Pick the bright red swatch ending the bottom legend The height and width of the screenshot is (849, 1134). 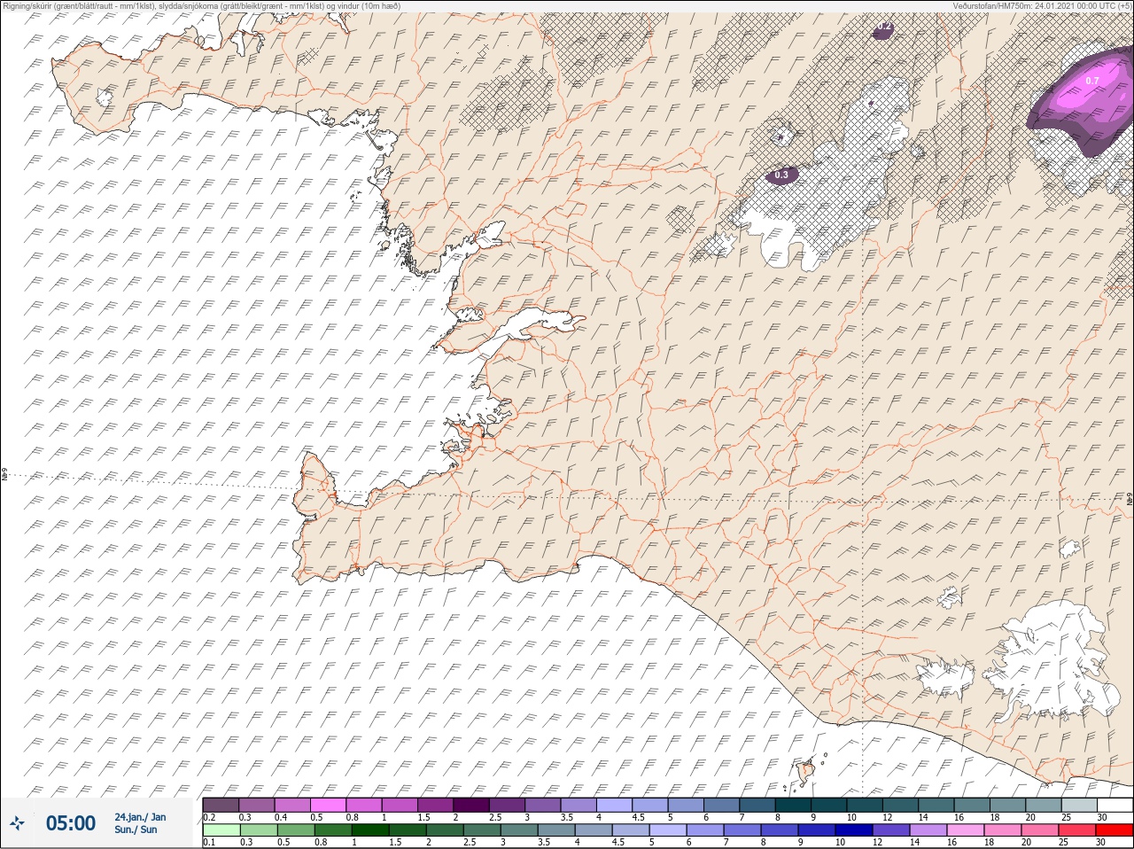point(1115,830)
